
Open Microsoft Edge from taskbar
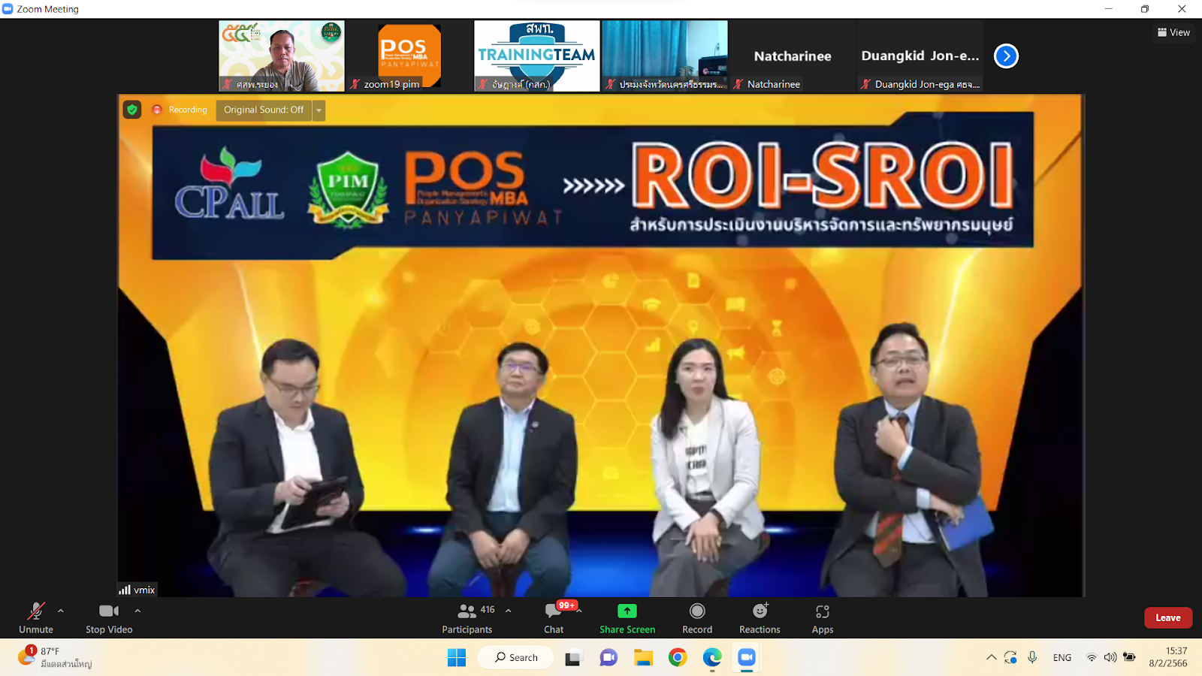point(712,658)
